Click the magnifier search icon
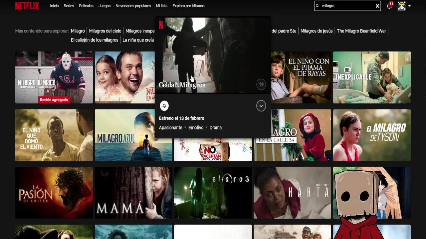This screenshot has width=426, height=239. (x=318, y=6)
